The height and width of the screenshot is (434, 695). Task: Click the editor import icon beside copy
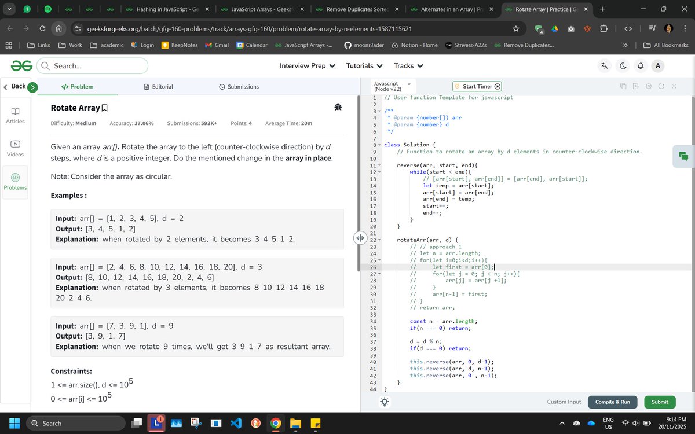(635, 86)
